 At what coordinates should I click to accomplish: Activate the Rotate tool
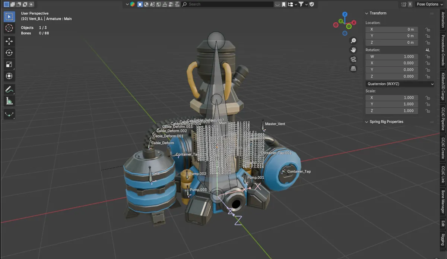tap(9, 53)
